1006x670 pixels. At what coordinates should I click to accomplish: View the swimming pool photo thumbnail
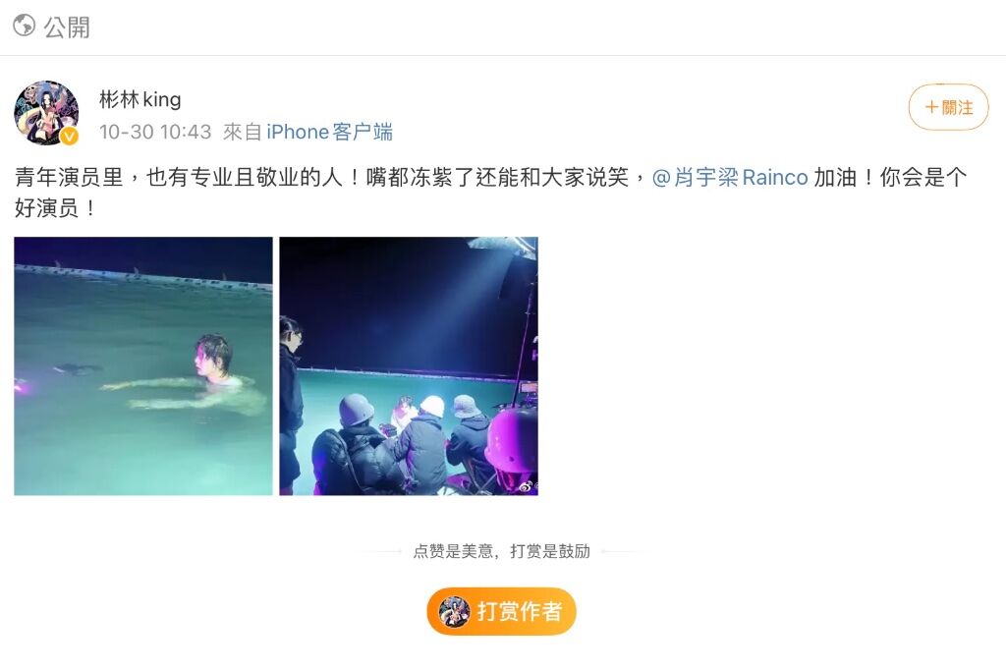pyautogui.click(x=143, y=365)
